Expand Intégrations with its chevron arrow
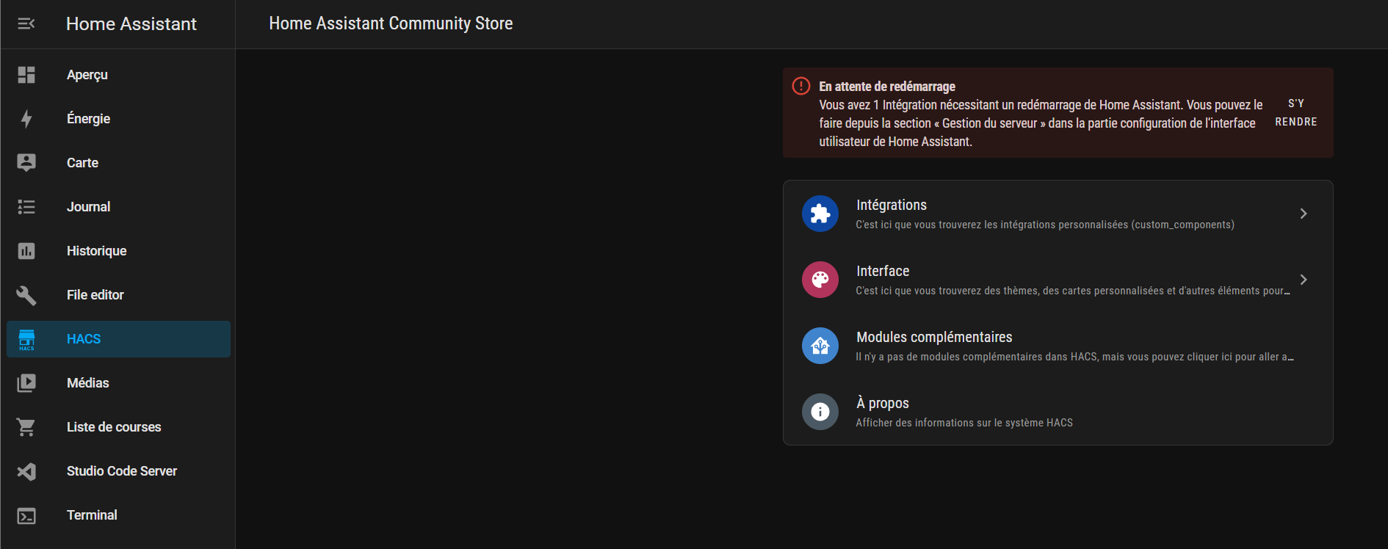1388x549 pixels. pyautogui.click(x=1304, y=214)
